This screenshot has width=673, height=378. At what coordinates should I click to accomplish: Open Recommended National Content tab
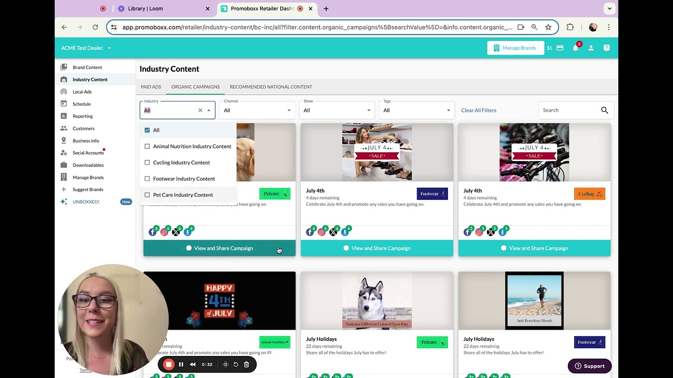click(271, 87)
